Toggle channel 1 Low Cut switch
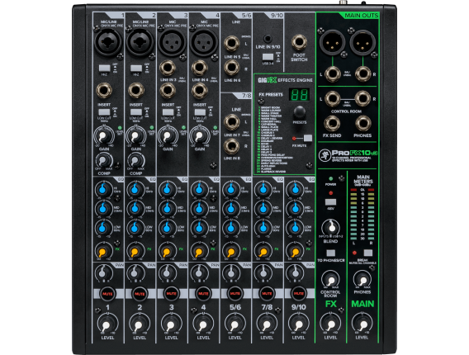469x355 pixels. (x=104, y=112)
